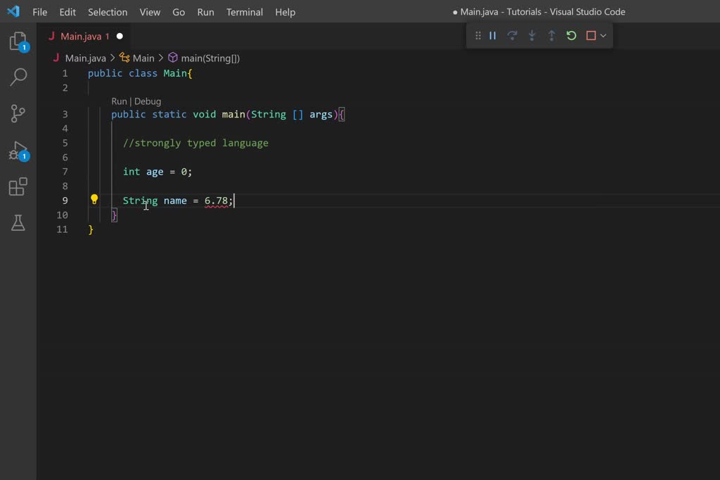Open the Run menu
720x480 pixels.
point(205,12)
